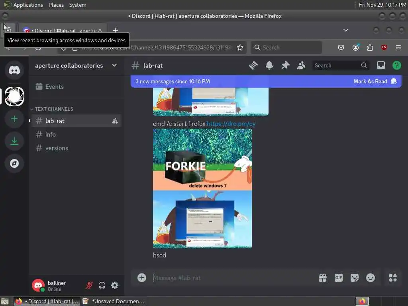The image size is (408, 306).
Task: Open the partially visible top meme image
Action: click(210, 102)
